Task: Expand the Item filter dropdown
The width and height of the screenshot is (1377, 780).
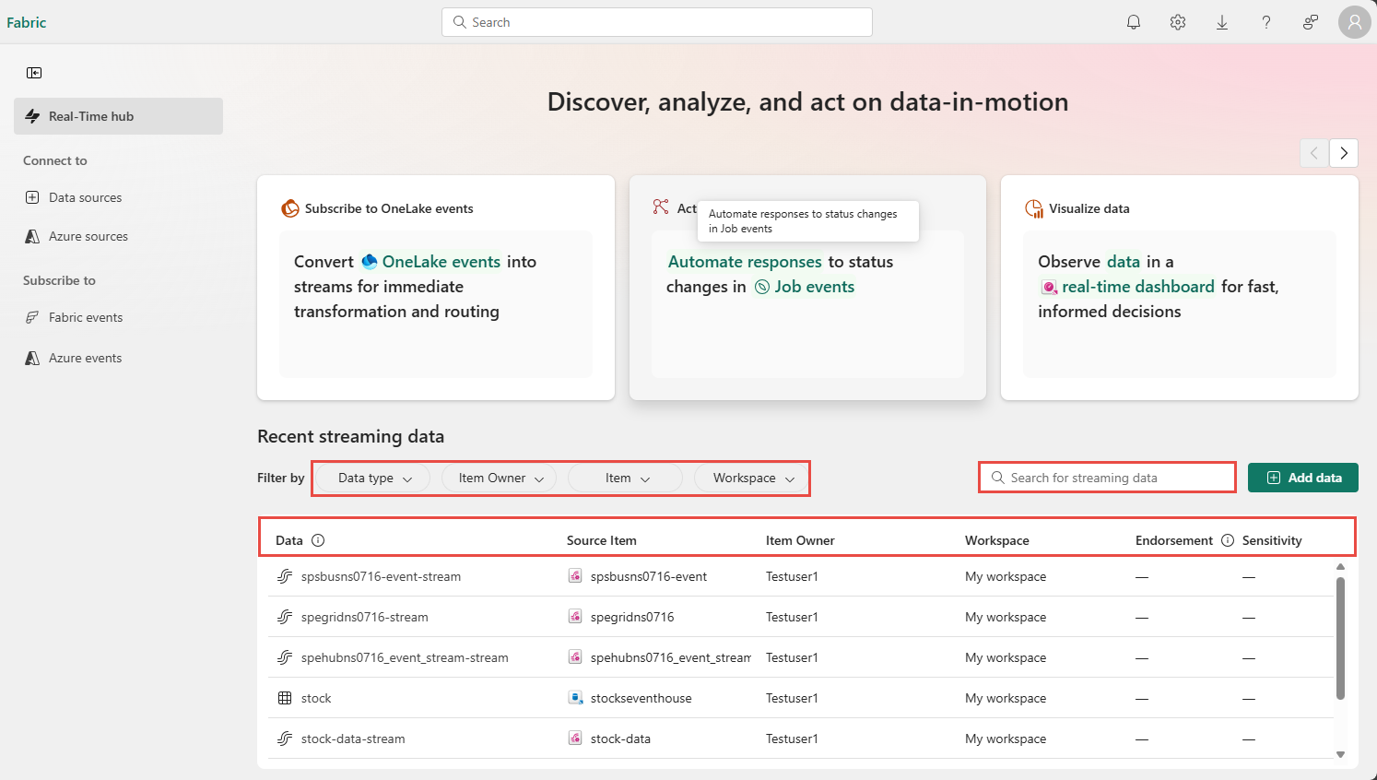Action: pyautogui.click(x=626, y=478)
